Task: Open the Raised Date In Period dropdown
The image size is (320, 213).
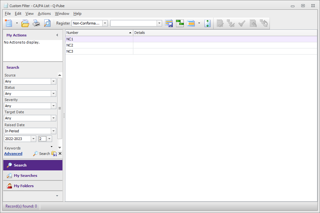Action: point(53,131)
